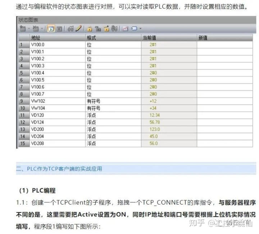Open the dropdown arrow next to Delete chart icon
Viewport: 259px width, 234px height.
[42, 28]
